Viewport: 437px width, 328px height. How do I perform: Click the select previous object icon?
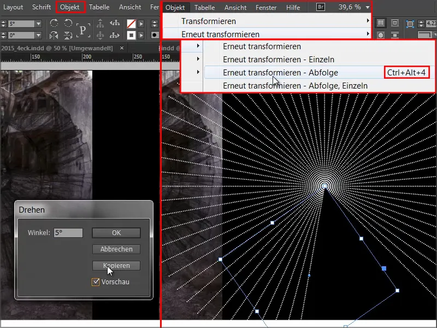pos(115,24)
